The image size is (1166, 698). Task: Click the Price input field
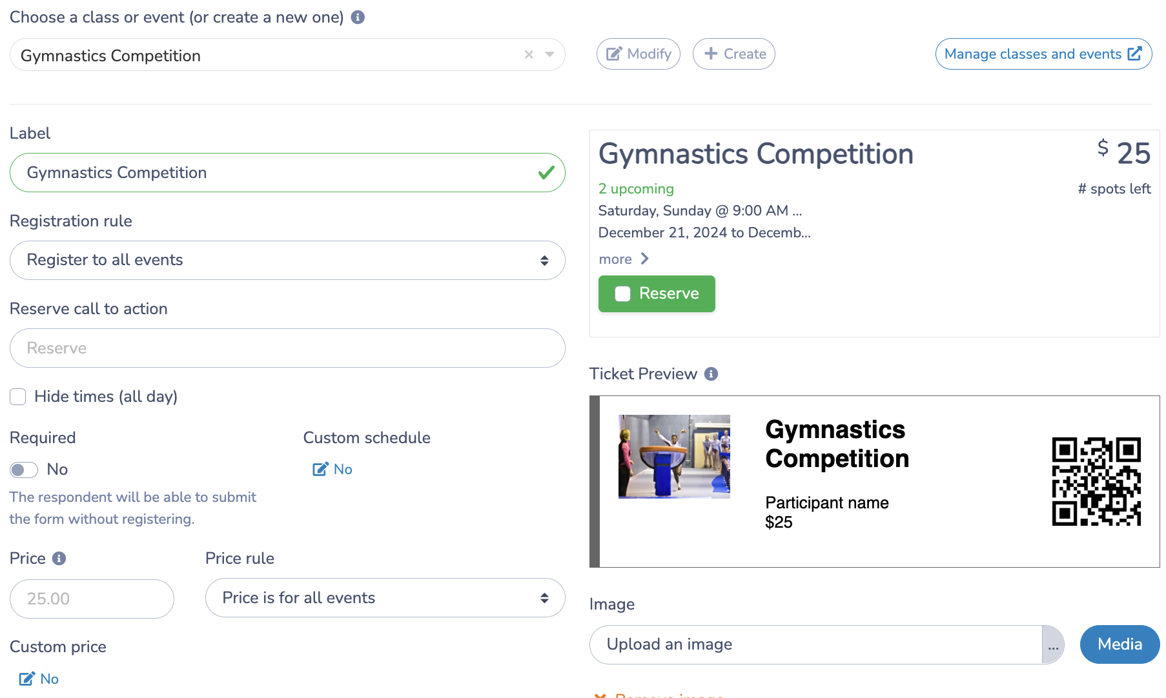[x=92, y=599]
